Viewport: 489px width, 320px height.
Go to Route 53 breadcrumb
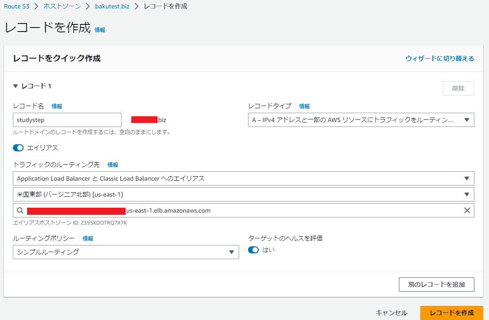[16, 6]
